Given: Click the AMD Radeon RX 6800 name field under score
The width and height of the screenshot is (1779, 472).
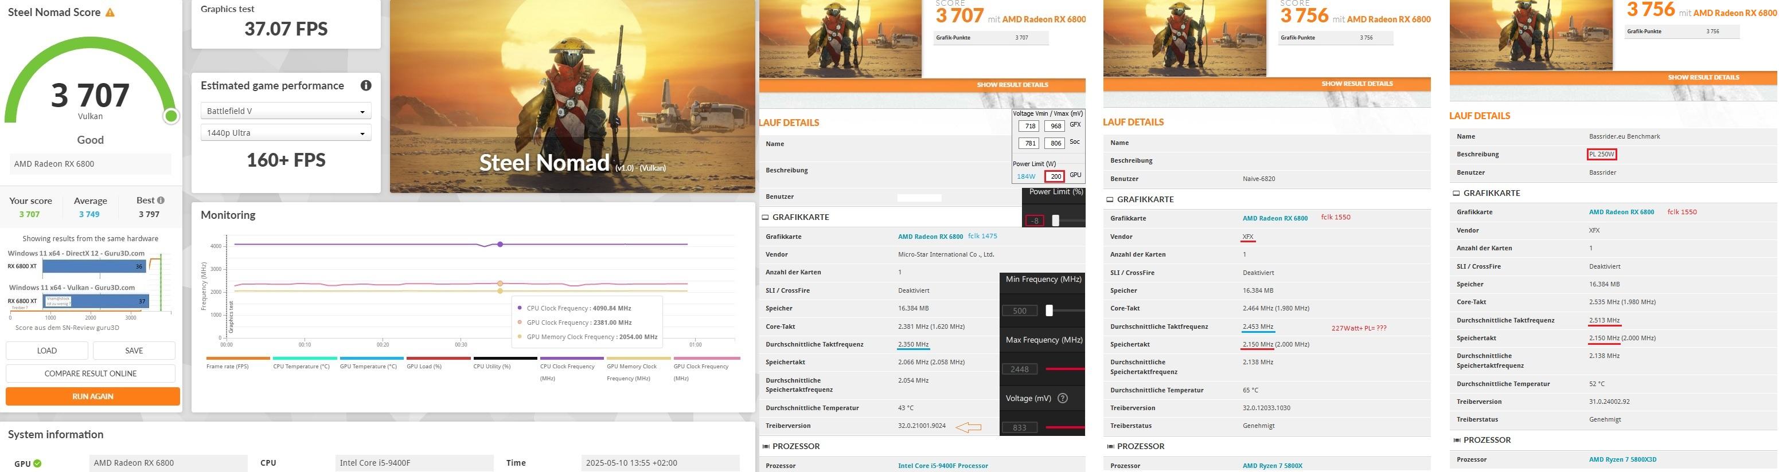Looking at the screenshot, I should [91, 164].
